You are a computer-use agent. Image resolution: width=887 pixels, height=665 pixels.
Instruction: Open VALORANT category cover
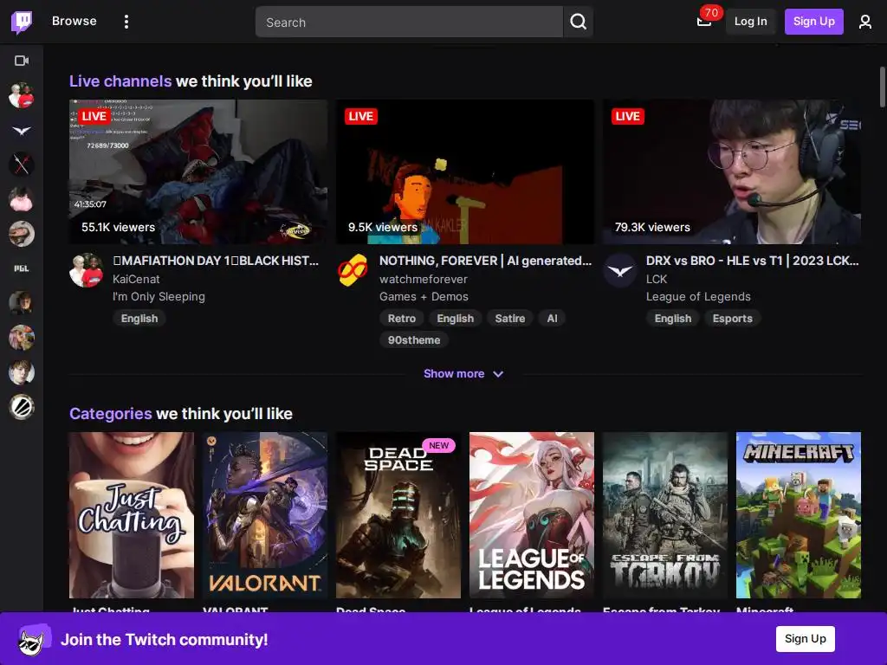point(265,515)
